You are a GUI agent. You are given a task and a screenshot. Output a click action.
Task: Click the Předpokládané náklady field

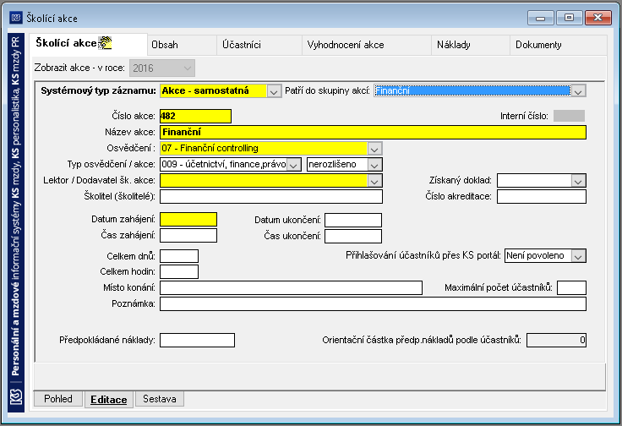(197, 341)
